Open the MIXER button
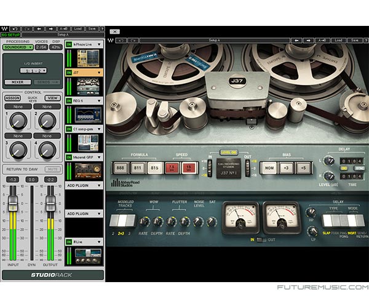This screenshot has height=308, width=369. pos(18,82)
